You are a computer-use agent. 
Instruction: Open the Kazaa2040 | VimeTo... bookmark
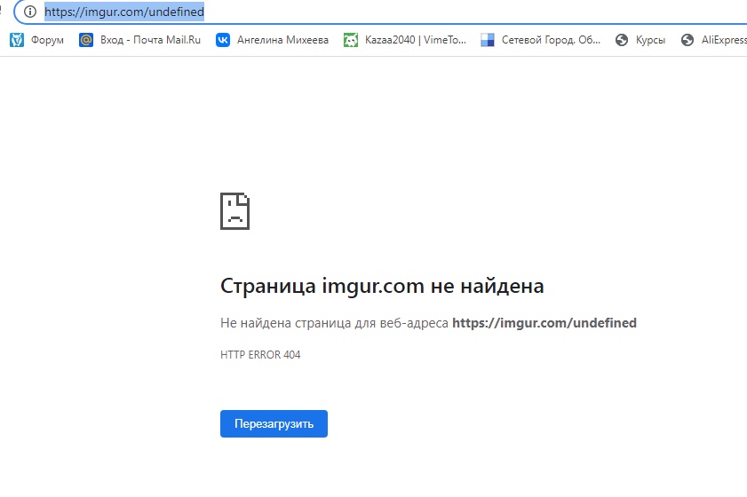tap(415, 40)
